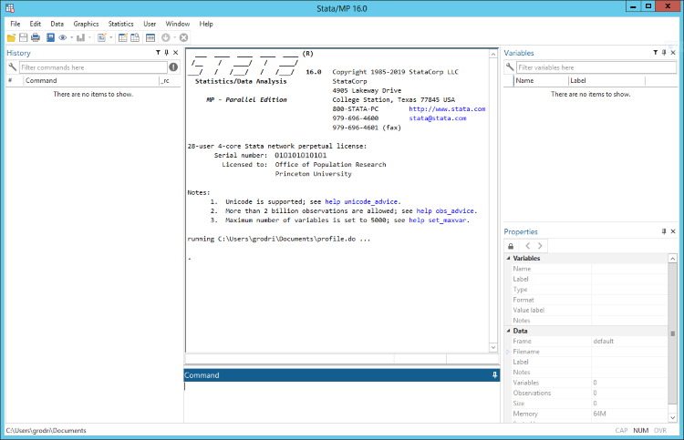The width and height of the screenshot is (684, 440).
Task: Toggle the Variables panel pin icon
Action: point(664,53)
